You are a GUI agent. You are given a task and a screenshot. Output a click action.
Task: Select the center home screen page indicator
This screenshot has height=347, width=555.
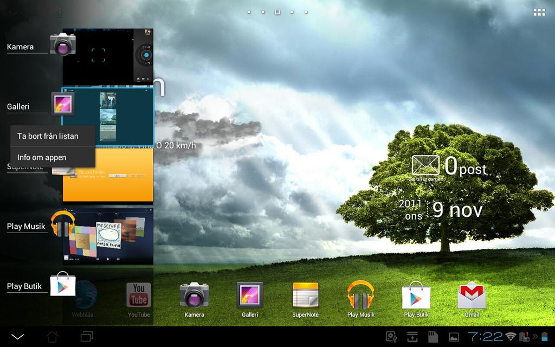[277, 12]
